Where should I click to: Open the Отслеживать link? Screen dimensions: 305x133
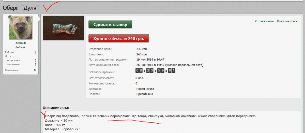264,21
